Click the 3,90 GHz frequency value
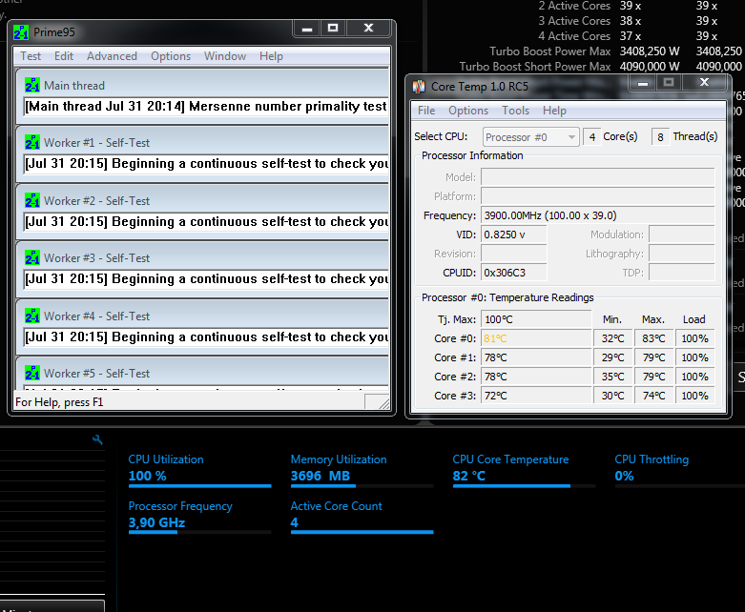 point(156,522)
